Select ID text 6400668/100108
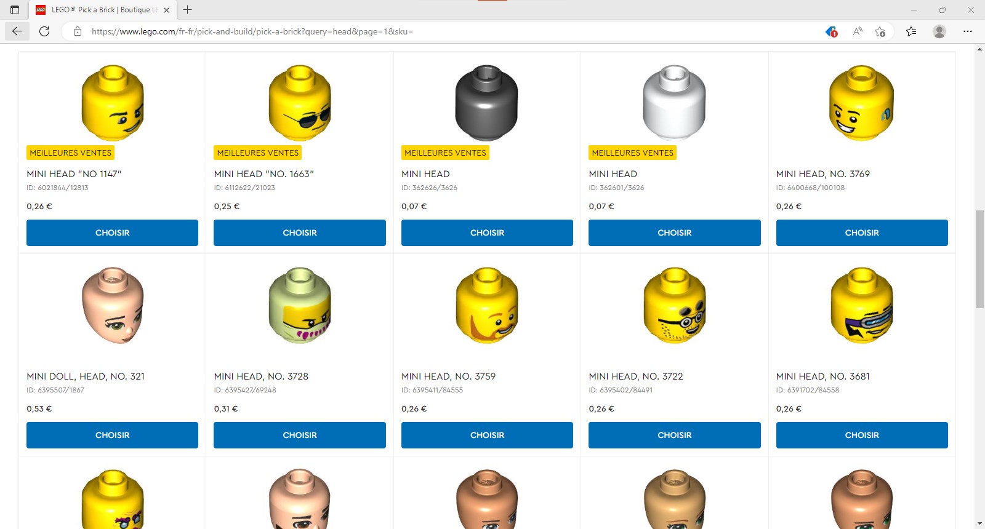The height and width of the screenshot is (529, 985). tap(810, 188)
